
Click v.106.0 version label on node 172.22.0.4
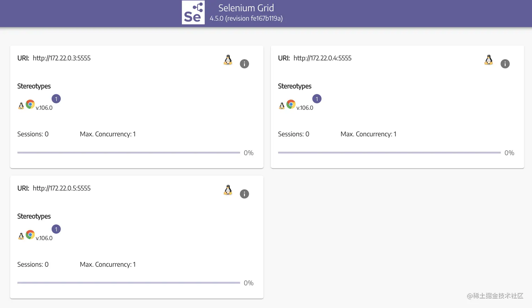click(x=305, y=108)
